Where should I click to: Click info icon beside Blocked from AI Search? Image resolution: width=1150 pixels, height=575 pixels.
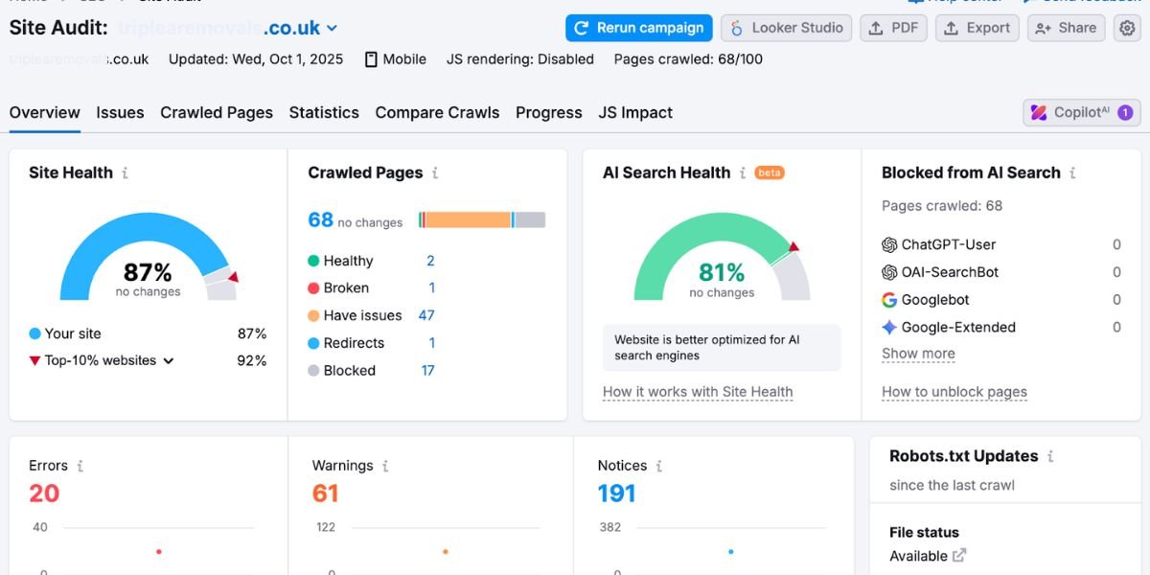(x=1072, y=173)
